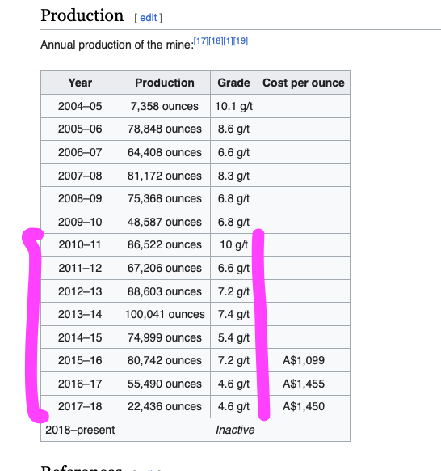Click the Production section heading
441x471 pixels.
82,15
